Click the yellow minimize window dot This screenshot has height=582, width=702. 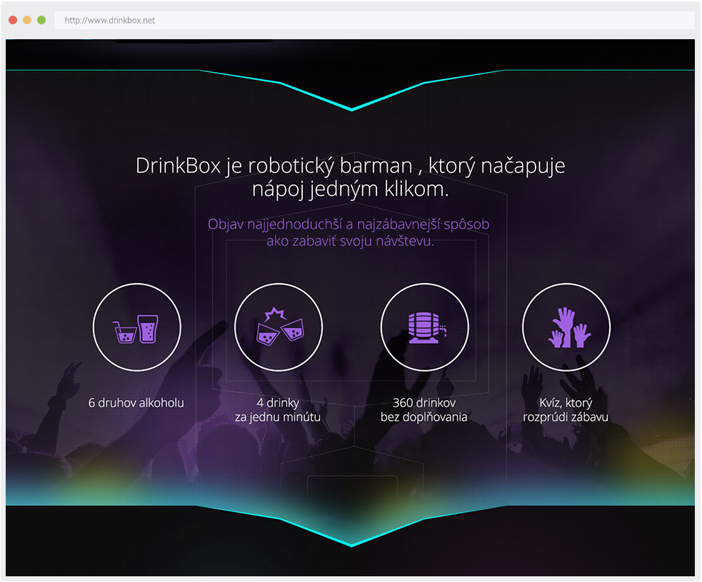pyautogui.click(x=27, y=20)
